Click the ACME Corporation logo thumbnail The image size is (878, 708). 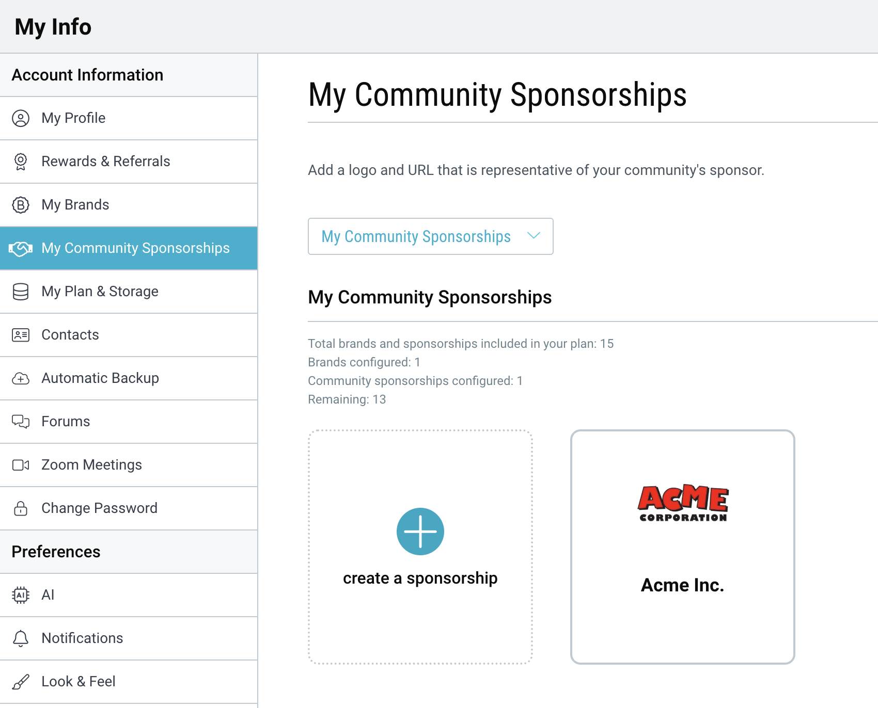coord(683,503)
